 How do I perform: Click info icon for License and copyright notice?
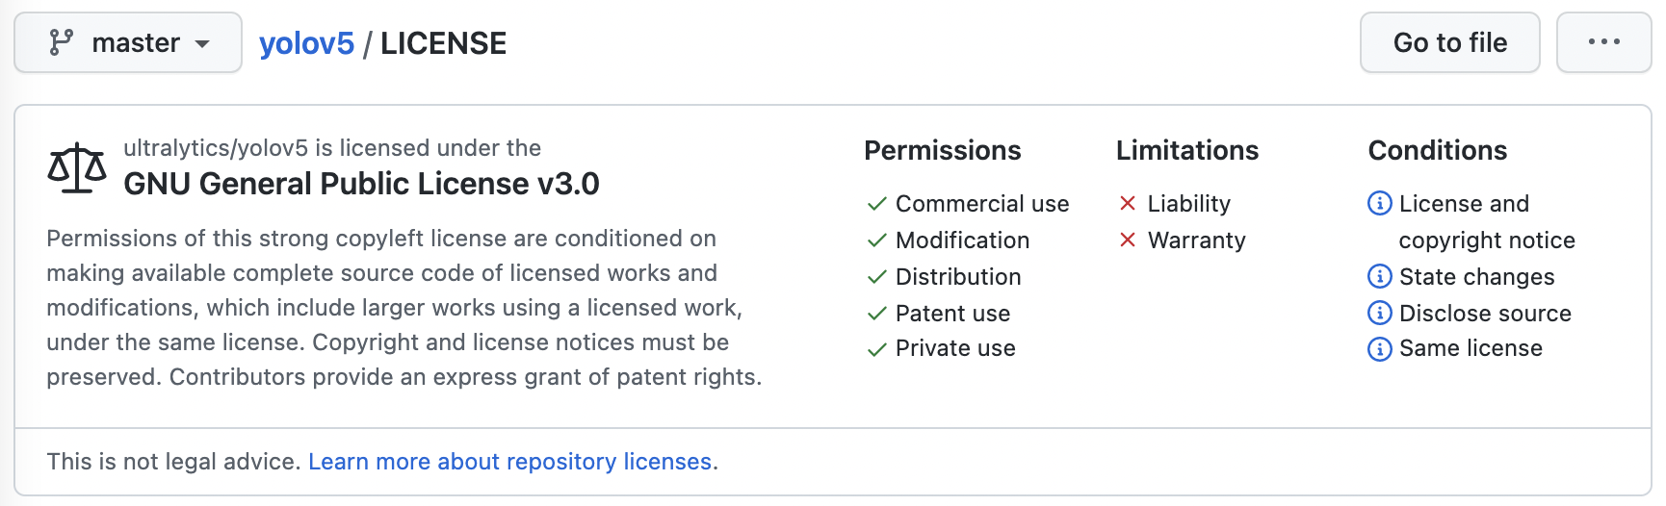[x=1379, y=203]
